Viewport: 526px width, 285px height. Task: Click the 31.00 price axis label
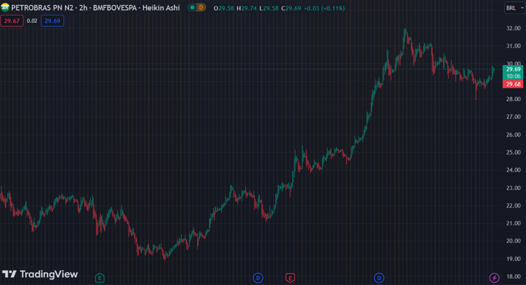(x=513, y=46)
